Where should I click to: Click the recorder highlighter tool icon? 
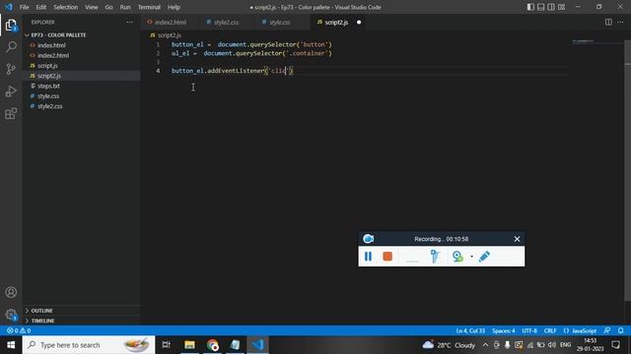click(x=435, y=256)
